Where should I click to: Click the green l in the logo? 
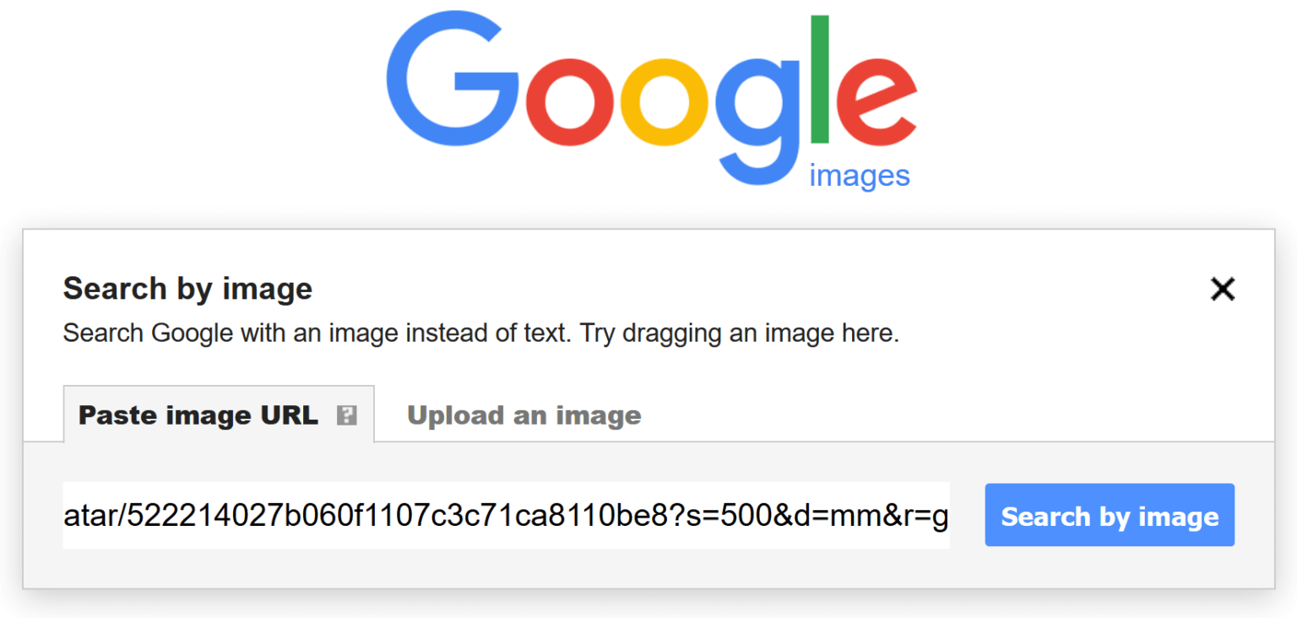pyautogui.click(x=819, y=80)
